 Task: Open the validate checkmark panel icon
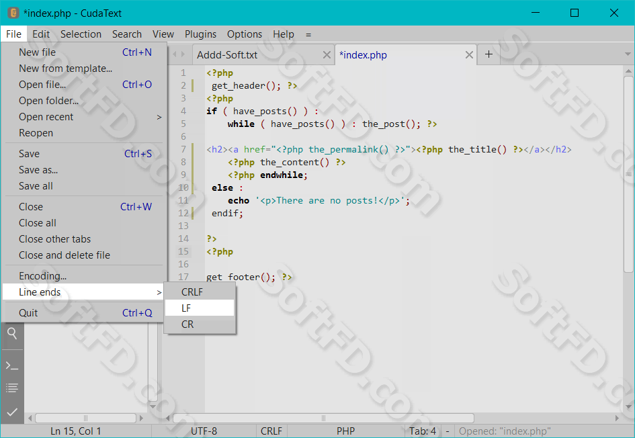coord(12,412)
